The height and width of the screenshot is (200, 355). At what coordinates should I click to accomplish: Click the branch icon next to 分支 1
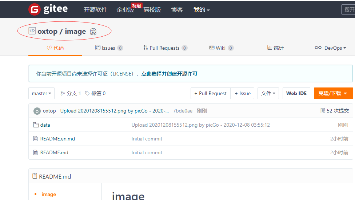[x=63, y=93]
